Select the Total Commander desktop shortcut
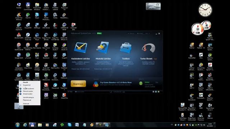230x129 pixels. [28, 6]
